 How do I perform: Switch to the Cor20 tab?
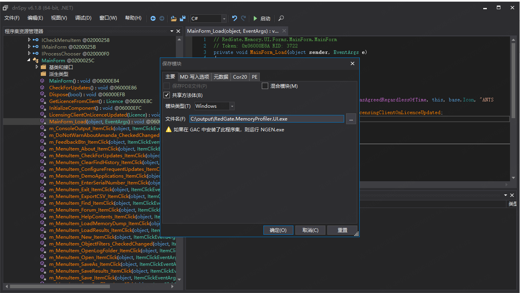point(240,77)
